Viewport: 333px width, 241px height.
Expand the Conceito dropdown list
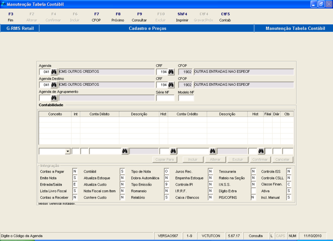pyautogui.click(x=68, y=151)
